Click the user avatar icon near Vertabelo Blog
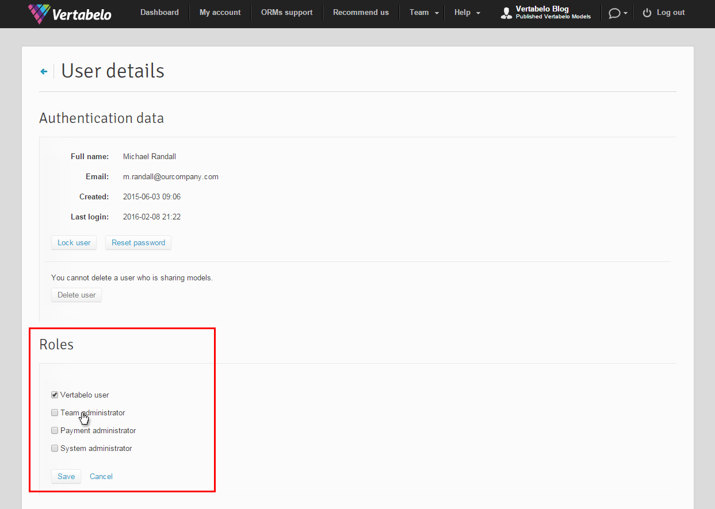The height and width of the screenshot is (509, 715). click(506, 13)
